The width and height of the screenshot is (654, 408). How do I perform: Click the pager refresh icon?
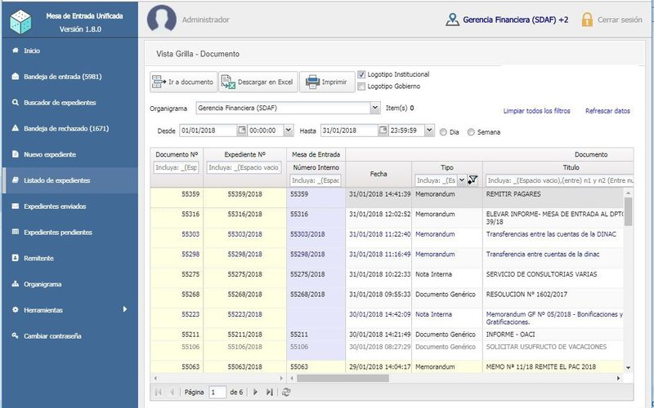pyautogui.click(x=286, y=392)
